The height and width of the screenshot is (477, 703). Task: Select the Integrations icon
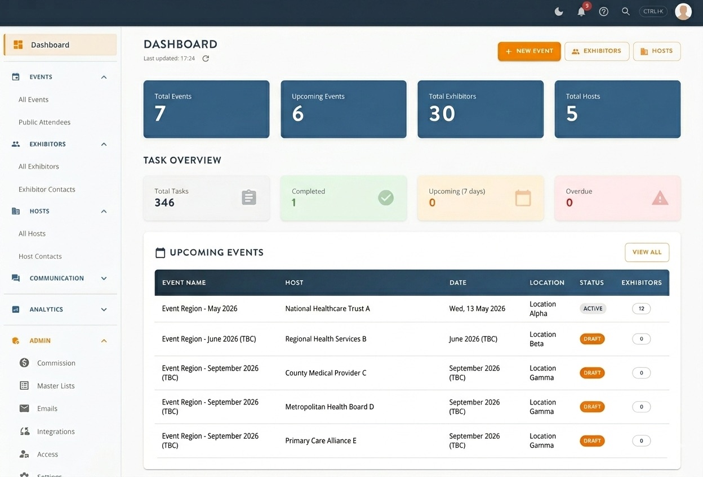(x=24, y=431)
